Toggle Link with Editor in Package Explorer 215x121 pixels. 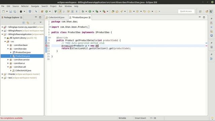point(28,23)
